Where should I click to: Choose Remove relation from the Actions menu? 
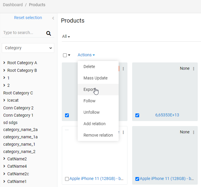[98, 135]
